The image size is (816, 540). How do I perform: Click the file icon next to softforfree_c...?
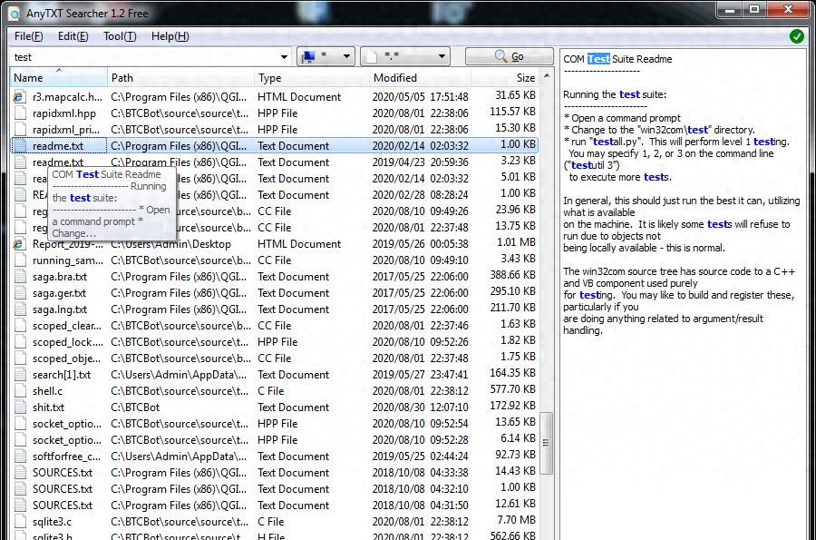pos(20,457)
